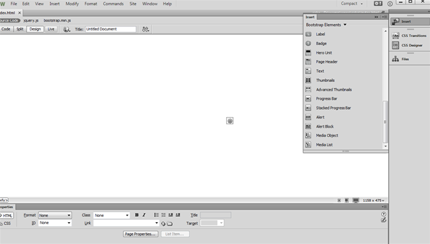The width and height of the screenshot is (430, 244).
Task: Click the preview in browser globe icon
Action: [x=66, y=29]
